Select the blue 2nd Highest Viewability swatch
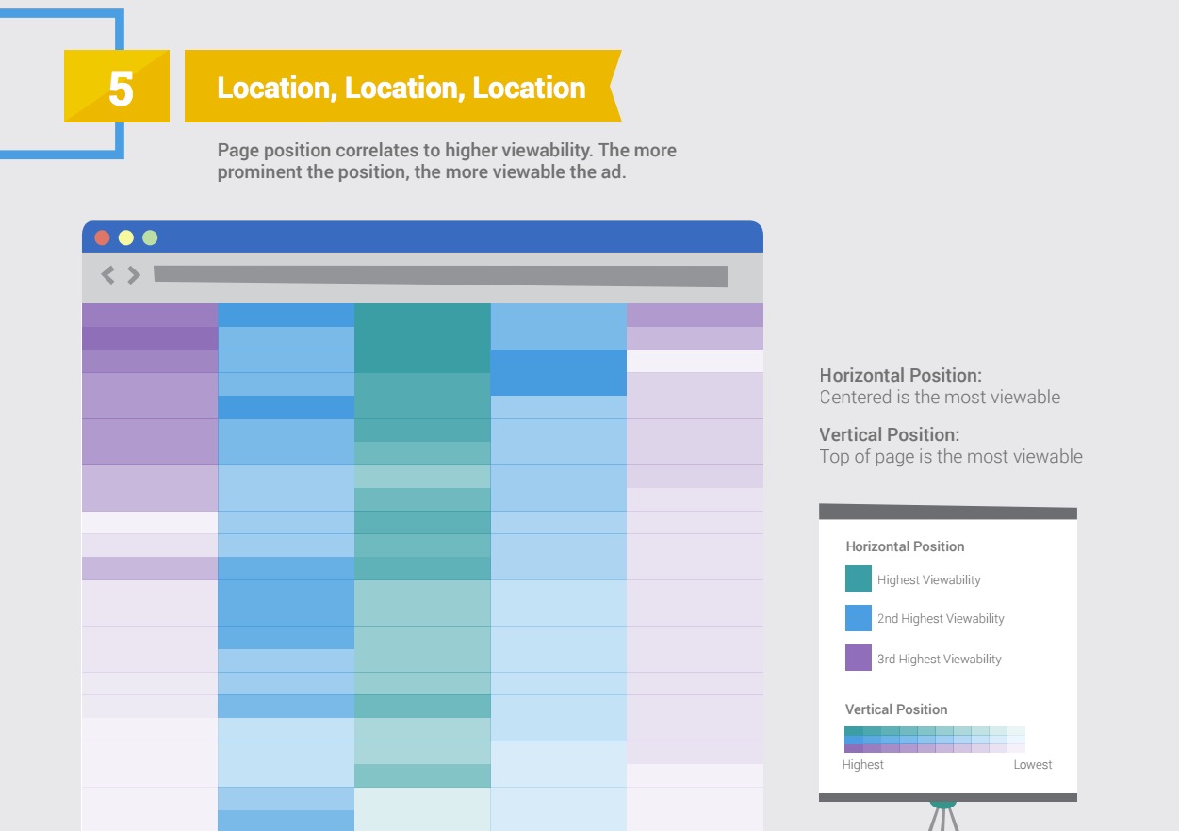The height and width of the screenshot is (831, 1179). [x=859, y=618]
